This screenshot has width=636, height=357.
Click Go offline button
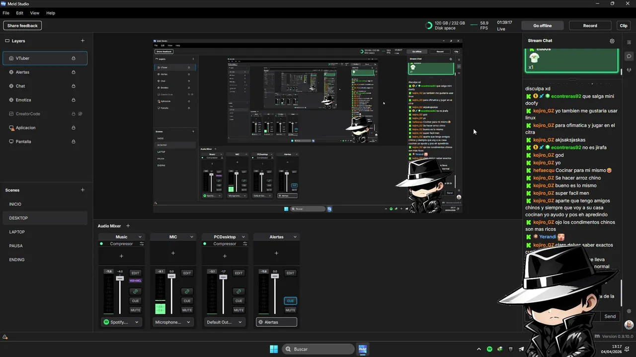point(543,25)
